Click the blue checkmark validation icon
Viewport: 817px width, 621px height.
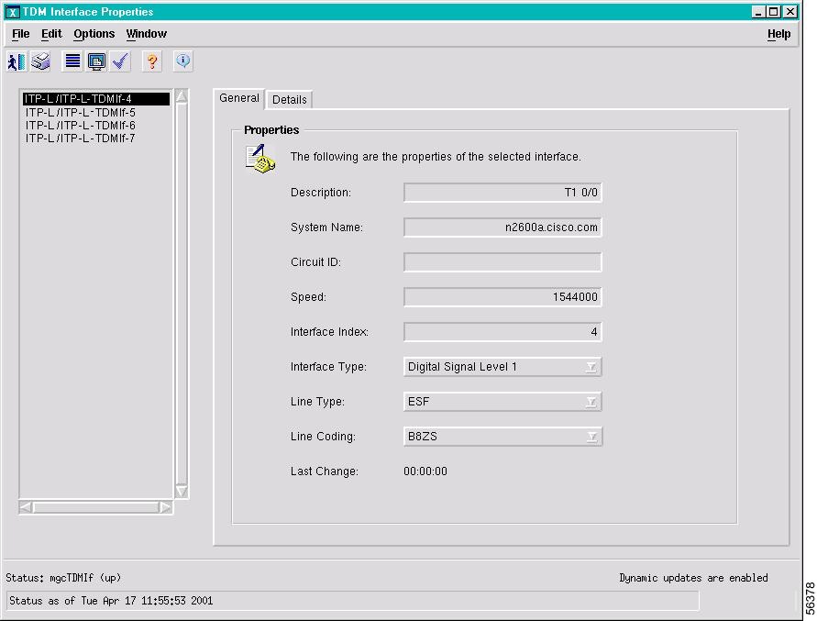pyautogui.click(x=120, y=61)
